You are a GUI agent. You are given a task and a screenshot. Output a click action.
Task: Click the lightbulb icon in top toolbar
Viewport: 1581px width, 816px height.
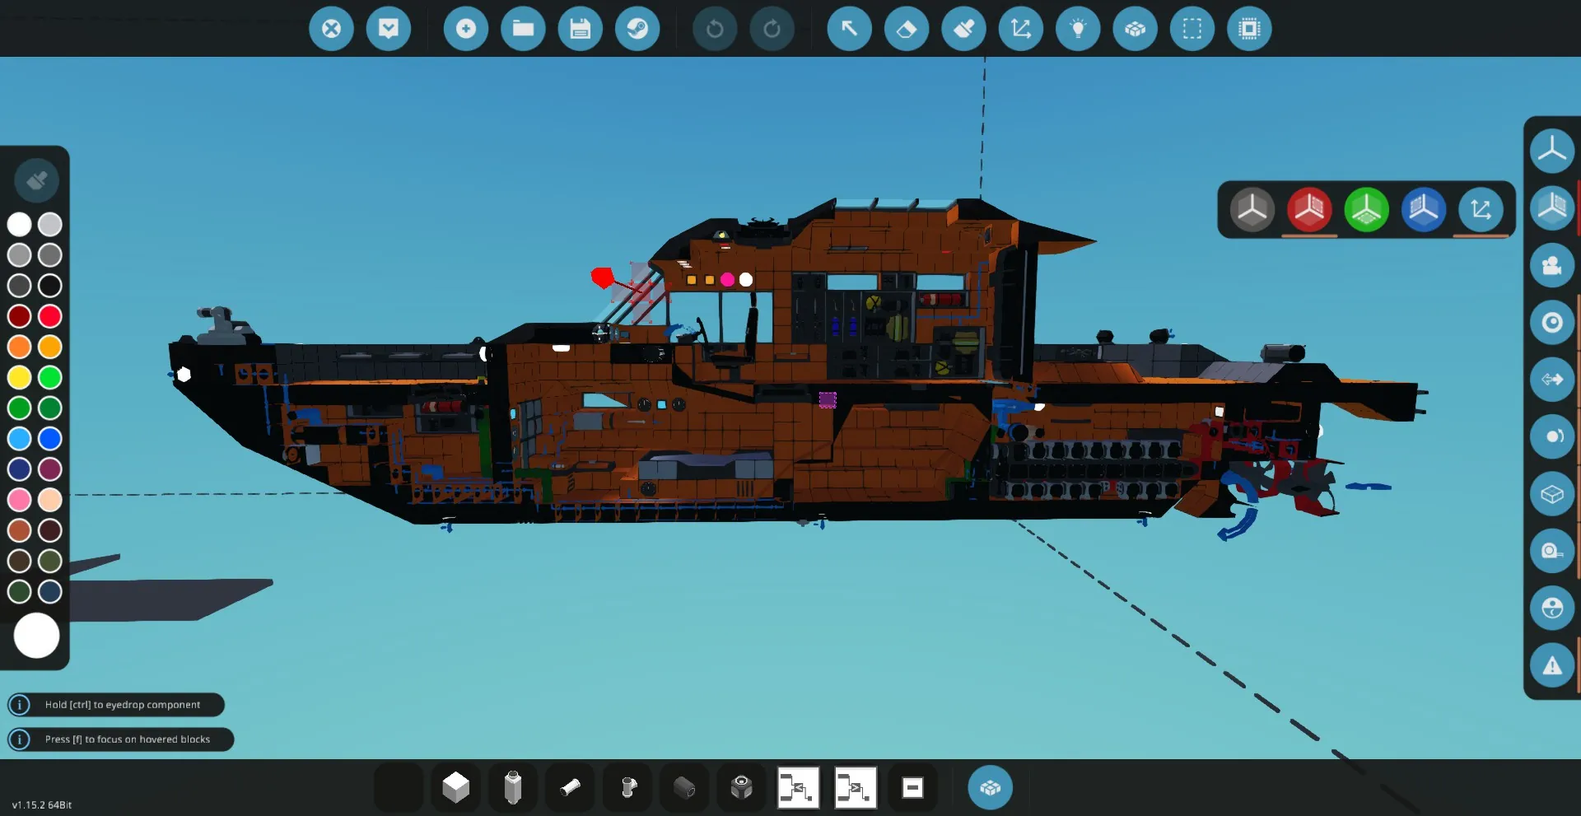click(1078, 29)
